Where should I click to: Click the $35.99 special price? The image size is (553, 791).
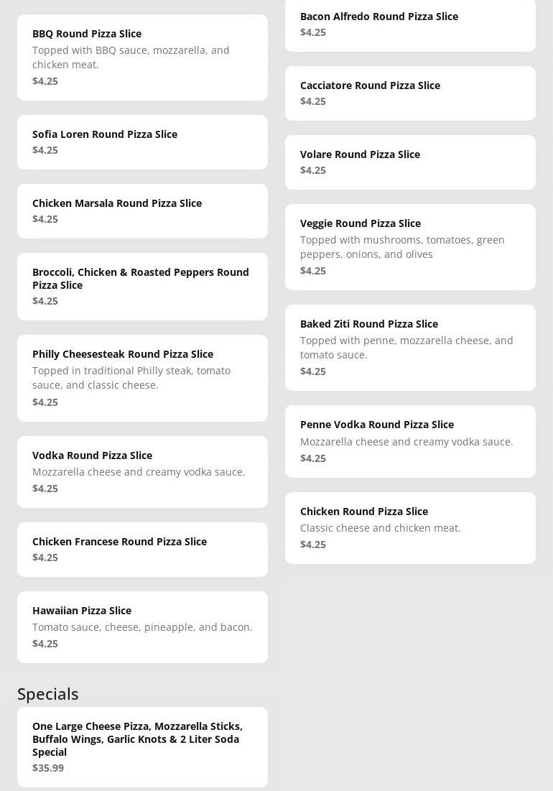[x=48, y=768]
